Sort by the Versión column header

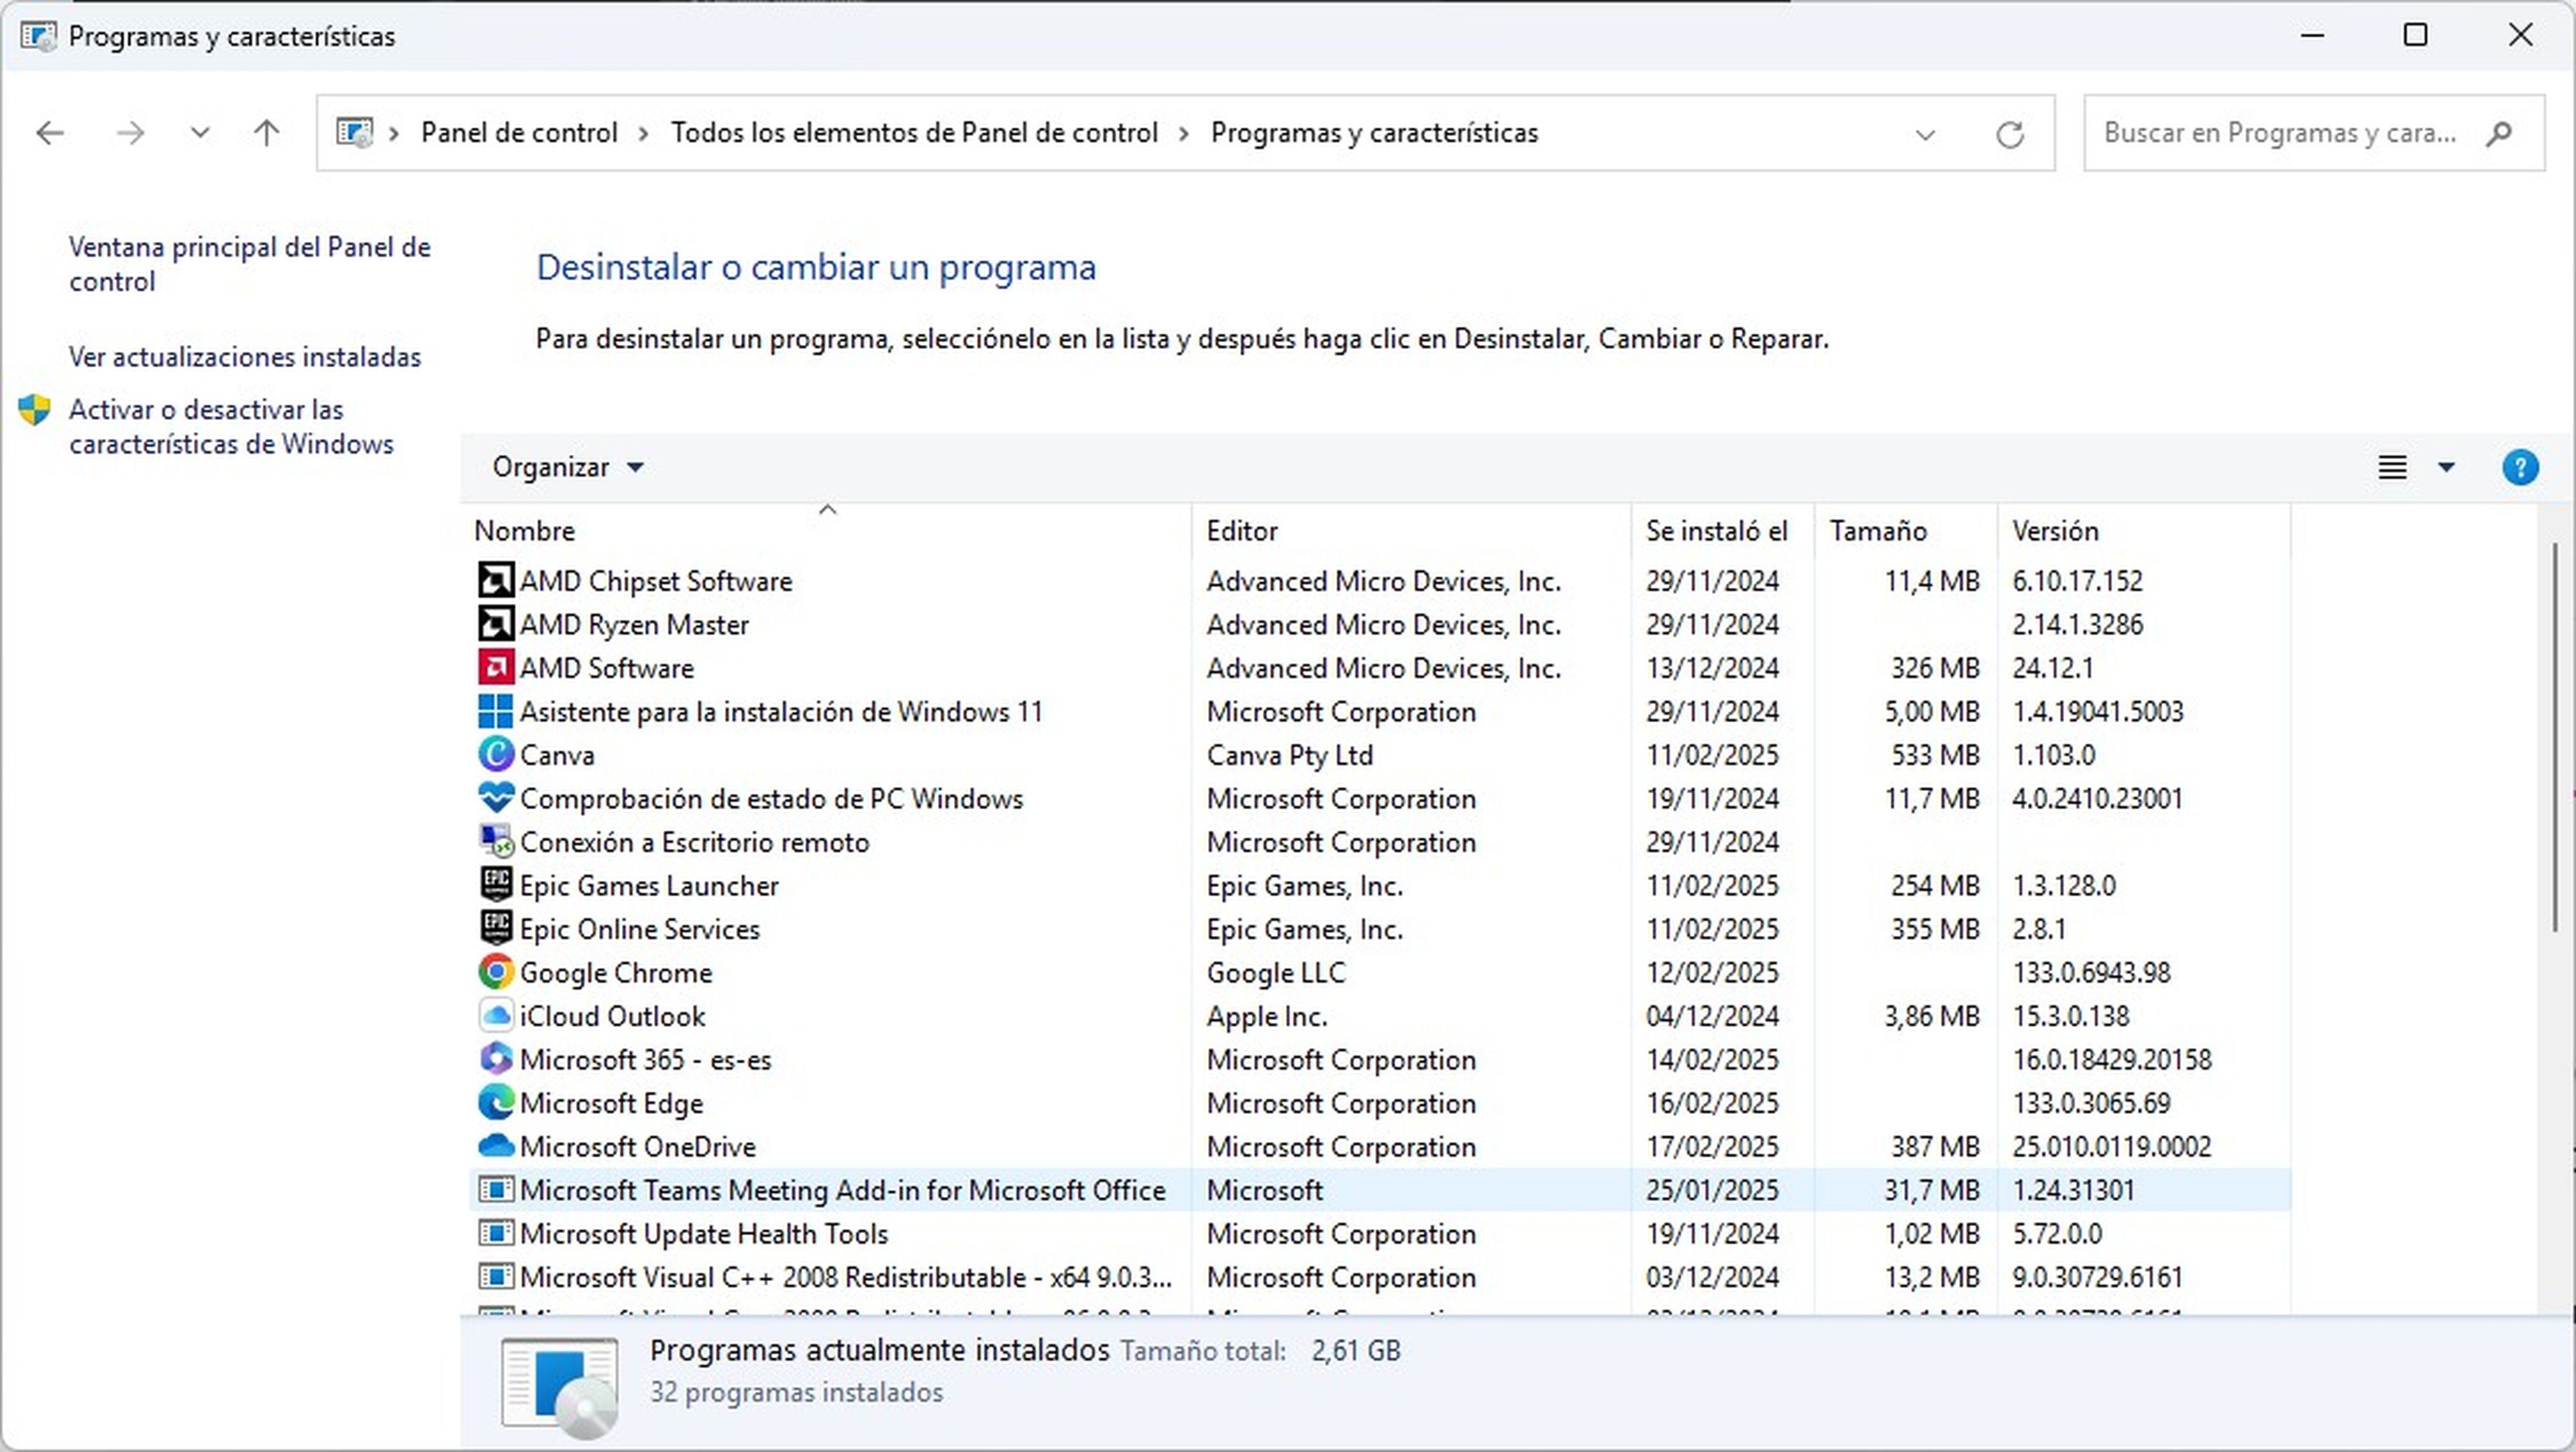coord(2144,530)
